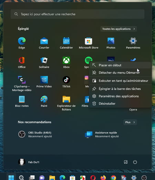The image size is (155, 180).
Task: Open the Paint app
Action: [44, 101]
